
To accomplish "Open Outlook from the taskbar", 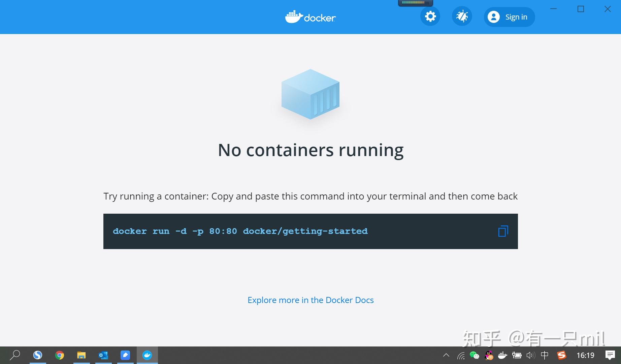I will [x=103, y=355].
